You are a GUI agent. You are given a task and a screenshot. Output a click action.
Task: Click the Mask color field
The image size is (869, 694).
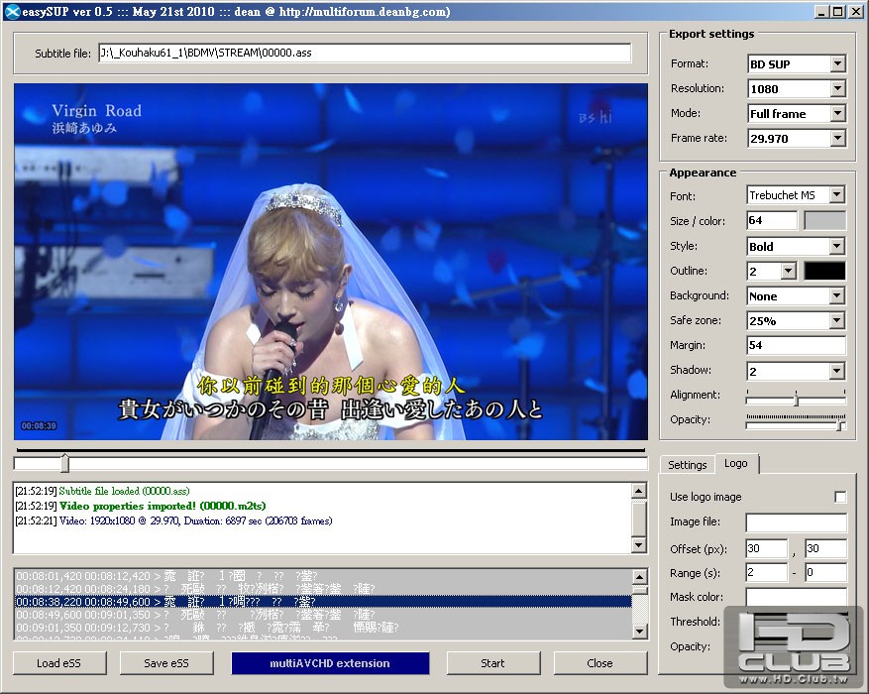click(x=796, y=597)
